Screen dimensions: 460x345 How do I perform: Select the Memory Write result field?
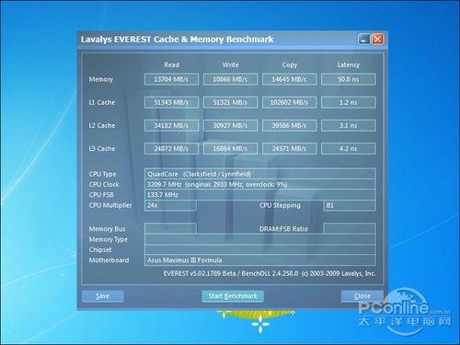click(x=230, y=79)
